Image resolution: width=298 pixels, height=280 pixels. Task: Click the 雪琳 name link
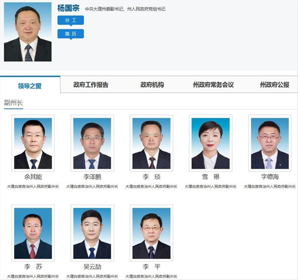coord(211,177)
